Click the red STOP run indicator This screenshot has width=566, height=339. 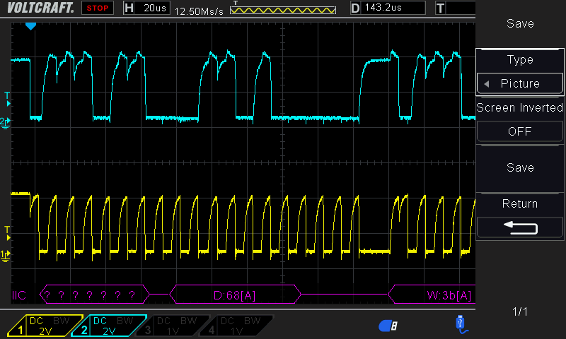pyautogui.click(x=99, y=8)
